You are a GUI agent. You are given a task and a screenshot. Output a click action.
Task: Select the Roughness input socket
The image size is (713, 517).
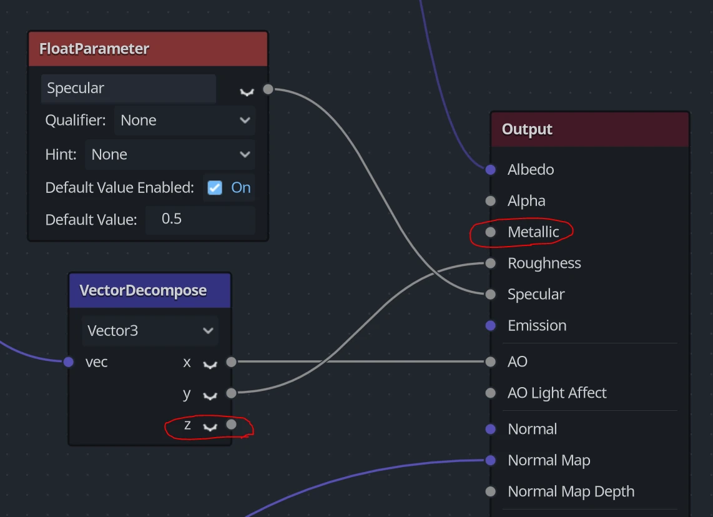[x=490, y=263]
